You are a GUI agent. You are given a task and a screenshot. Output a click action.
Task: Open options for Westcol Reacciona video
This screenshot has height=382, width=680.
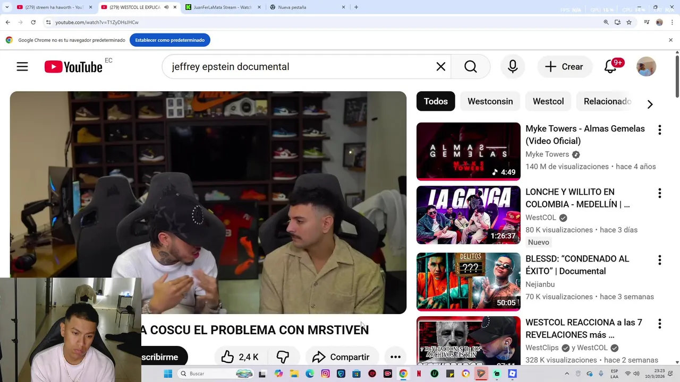click(x=659, y=324)
